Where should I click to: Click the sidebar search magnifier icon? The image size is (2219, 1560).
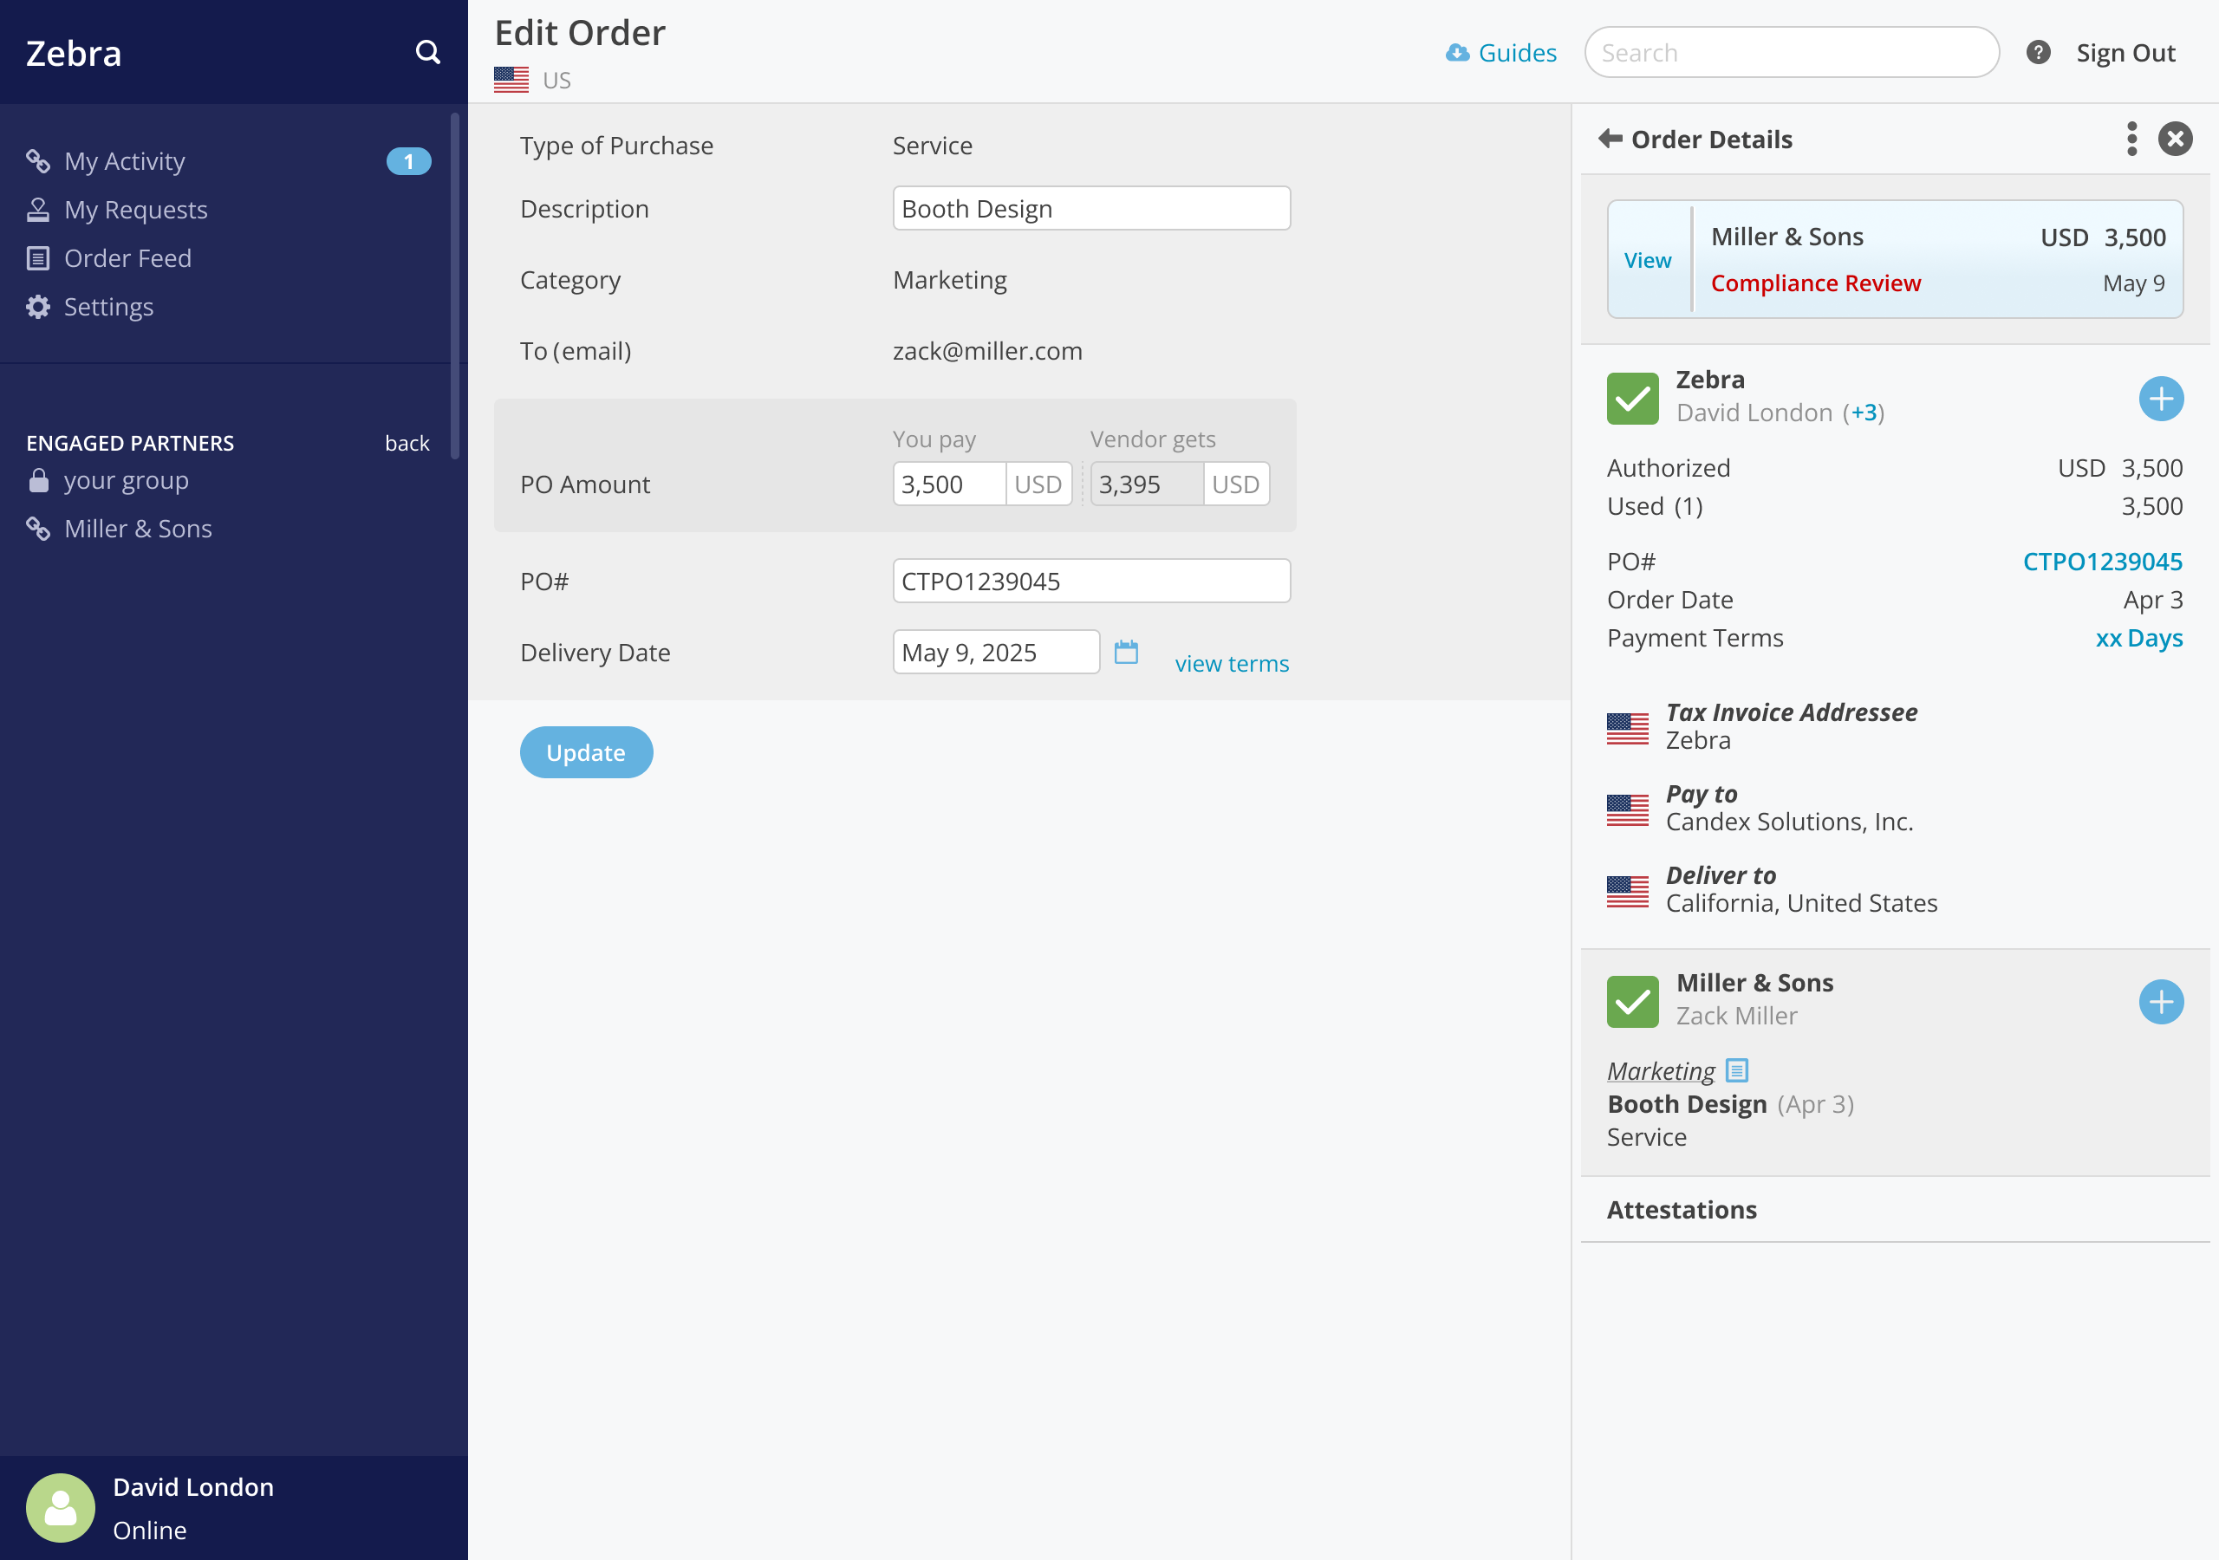(x=427, y=52)
